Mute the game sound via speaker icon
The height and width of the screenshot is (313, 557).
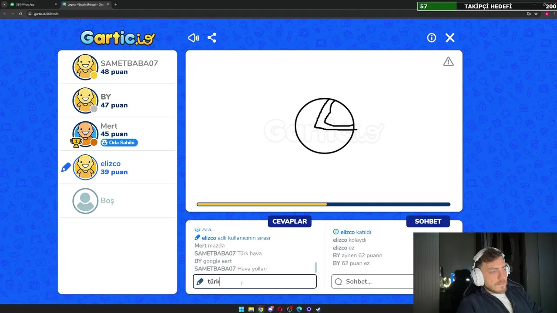[193, 38]
